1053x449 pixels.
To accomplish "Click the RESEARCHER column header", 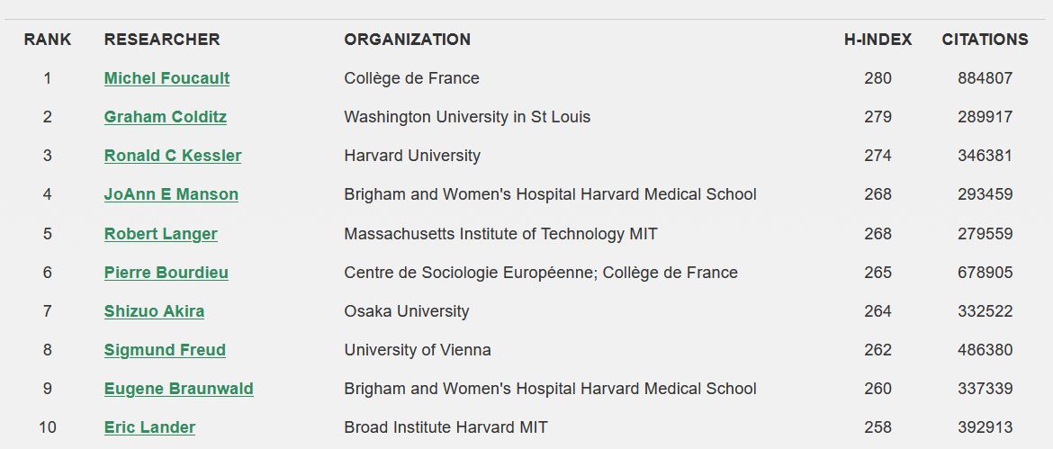I will click(x=162, y=40).
